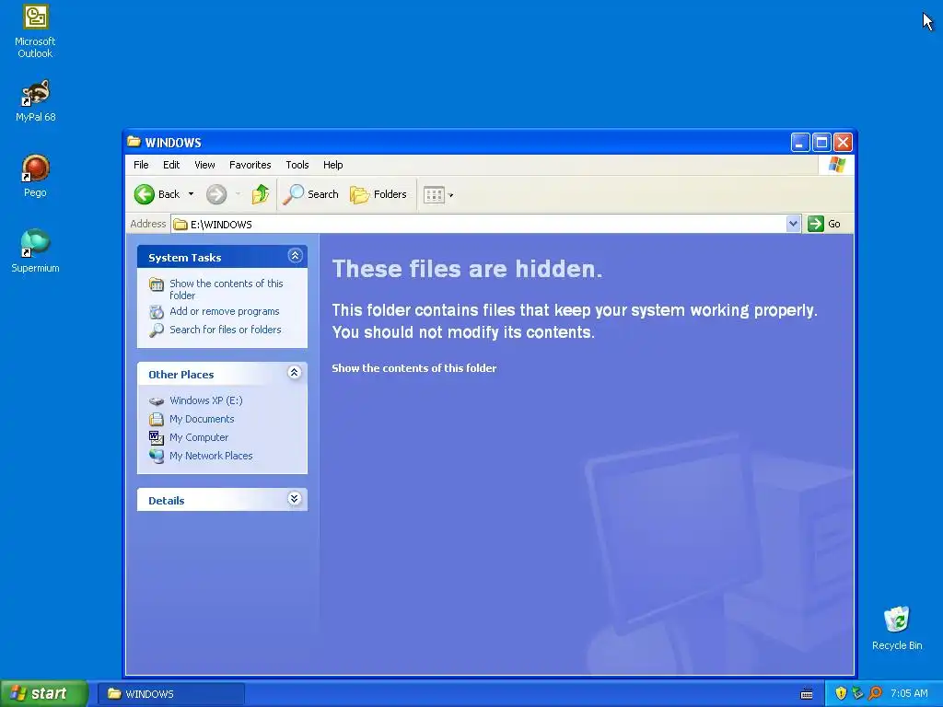Click the grayed Forward arrow button
The width and height of the screenshot is (943, 707).
pyautogui.click(x=216, y=194)
